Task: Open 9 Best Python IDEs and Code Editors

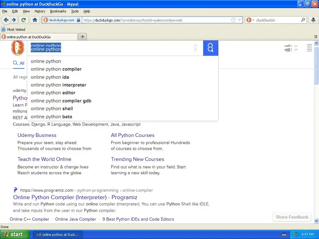Action: 138,219
